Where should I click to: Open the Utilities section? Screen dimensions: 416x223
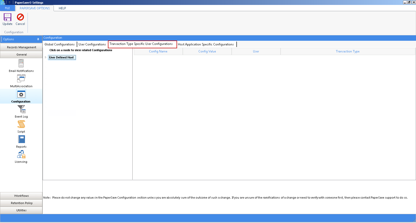[x=21, y=210]
